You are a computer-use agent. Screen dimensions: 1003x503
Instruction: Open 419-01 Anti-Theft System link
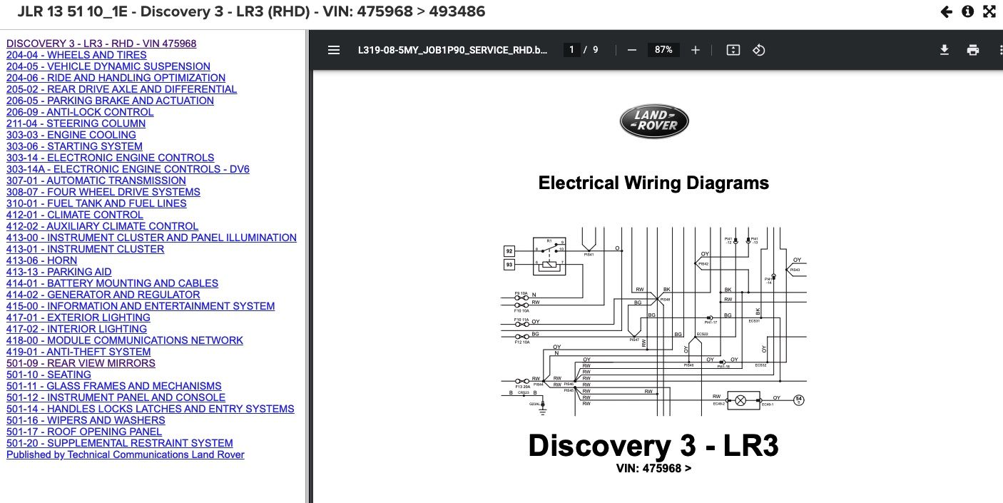[78, 352]
